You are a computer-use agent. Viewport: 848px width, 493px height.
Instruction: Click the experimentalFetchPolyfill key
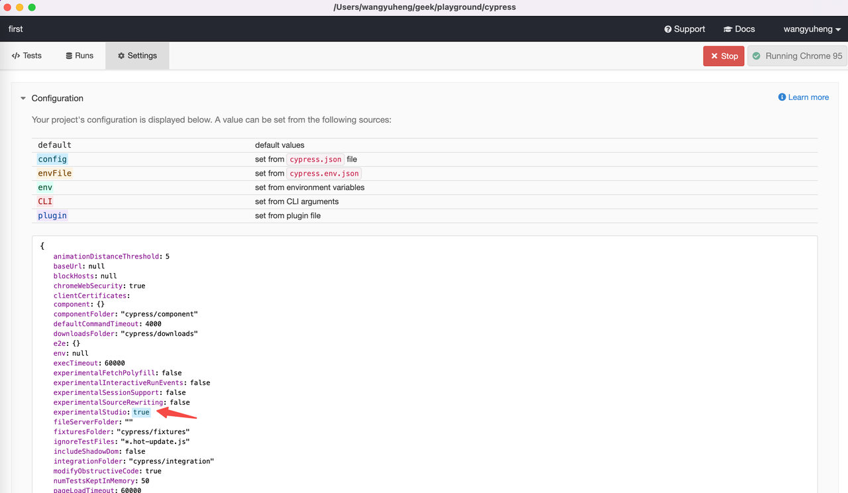(105, 373)
